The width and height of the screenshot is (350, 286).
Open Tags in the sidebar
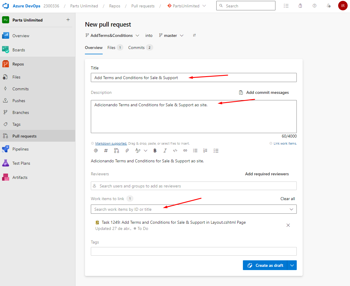pyautogui.click(x=17, y=124)
